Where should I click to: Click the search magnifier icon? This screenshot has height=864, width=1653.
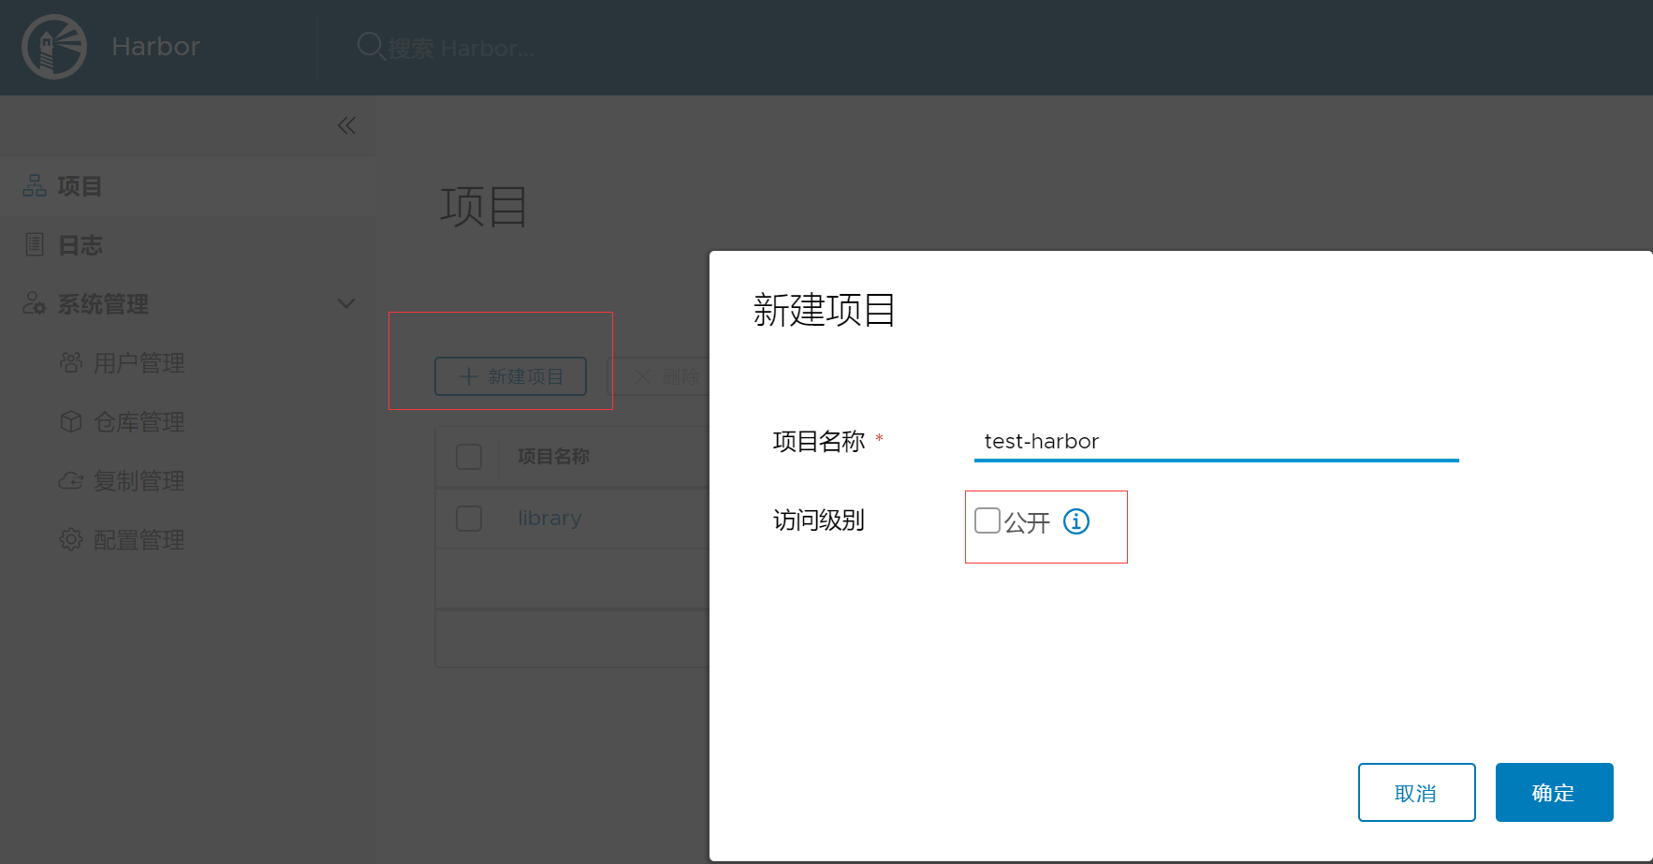tap(371, 46)
